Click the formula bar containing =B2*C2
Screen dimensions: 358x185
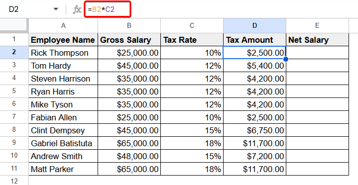(108, 9)
